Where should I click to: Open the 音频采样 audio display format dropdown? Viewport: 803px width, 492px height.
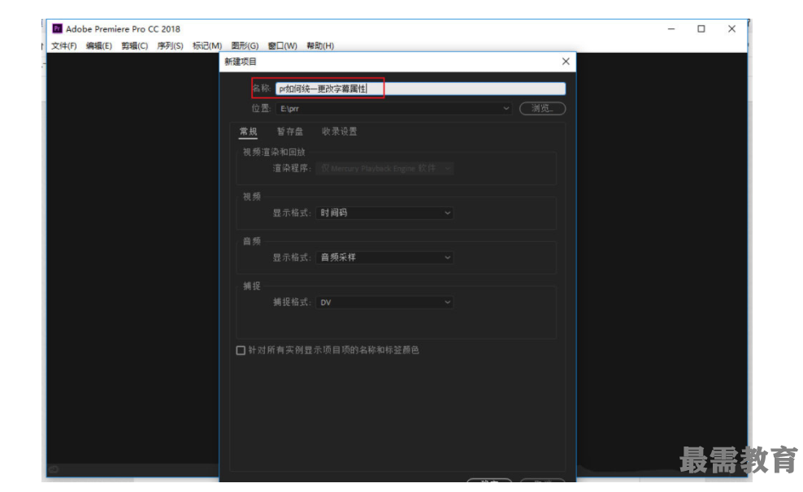[x=384, y=257]
